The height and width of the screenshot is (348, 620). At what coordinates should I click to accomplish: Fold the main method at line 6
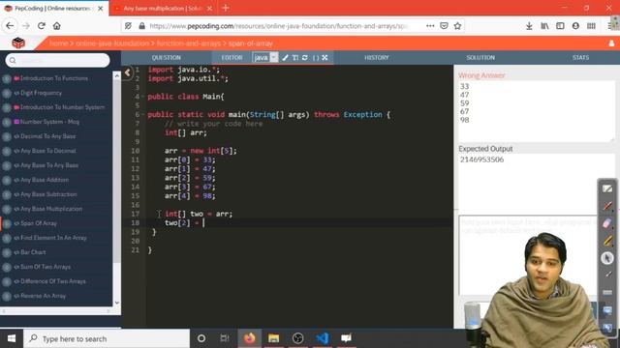[142, 115]
